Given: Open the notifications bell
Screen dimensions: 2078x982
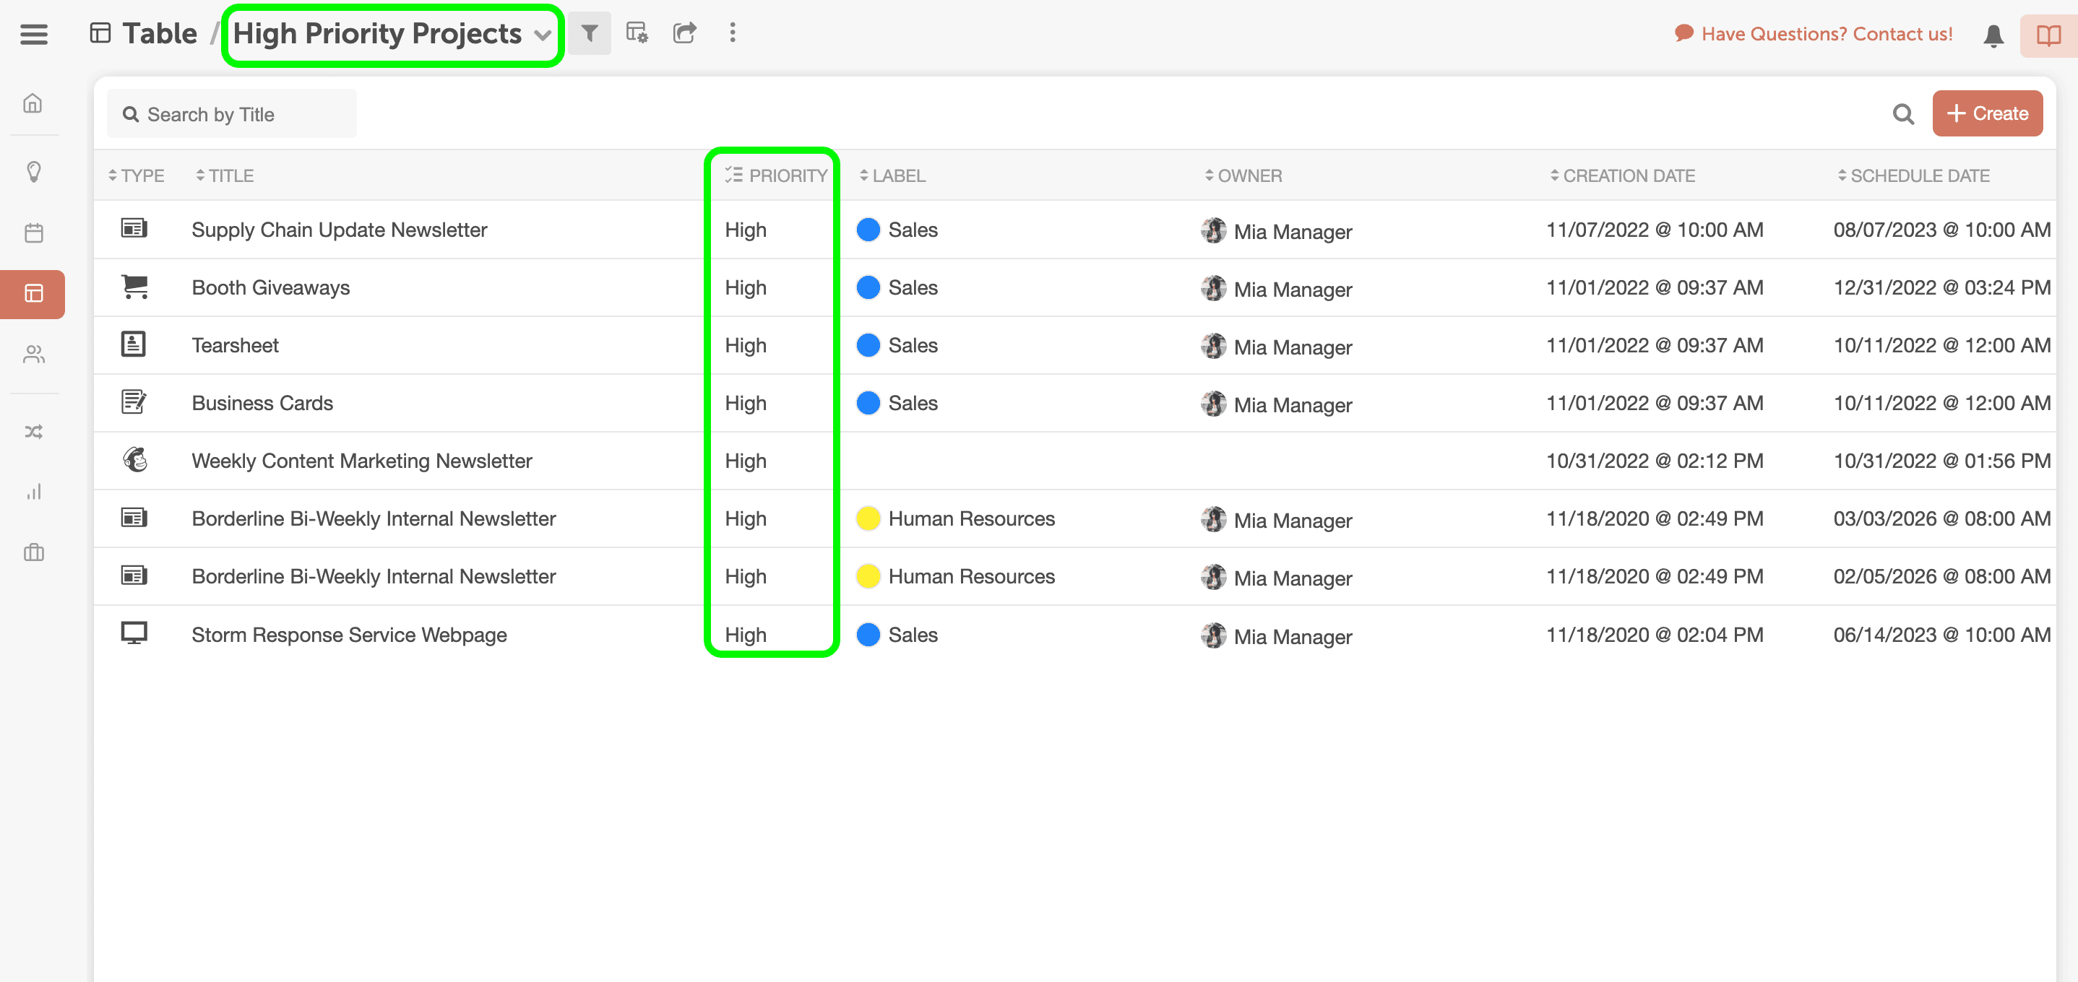Looking at the screenshot, I should tap(1993, 35).
